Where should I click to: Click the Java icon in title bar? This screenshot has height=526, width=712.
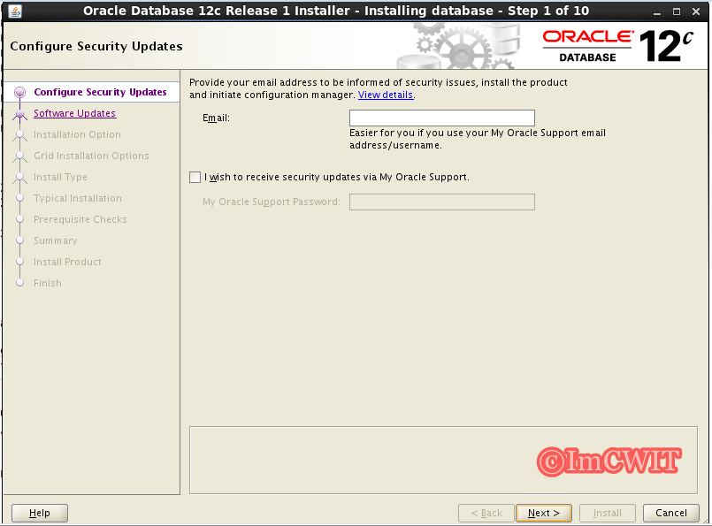click(x=15, y=11)
